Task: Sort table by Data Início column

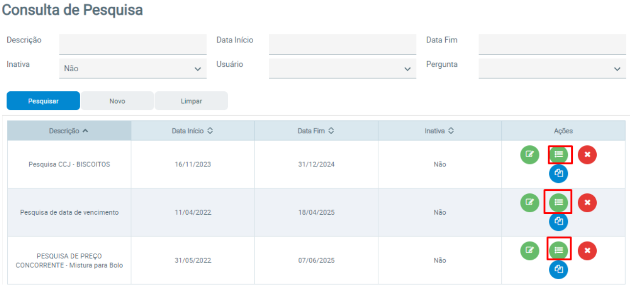Action: [x=193, y=131]
